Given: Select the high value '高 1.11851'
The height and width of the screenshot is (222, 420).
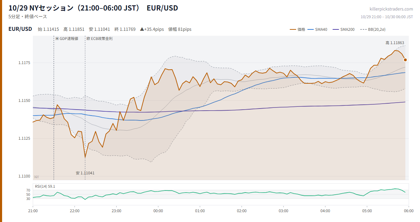Looking at the screenshot, I should click(x=74, y=29).
